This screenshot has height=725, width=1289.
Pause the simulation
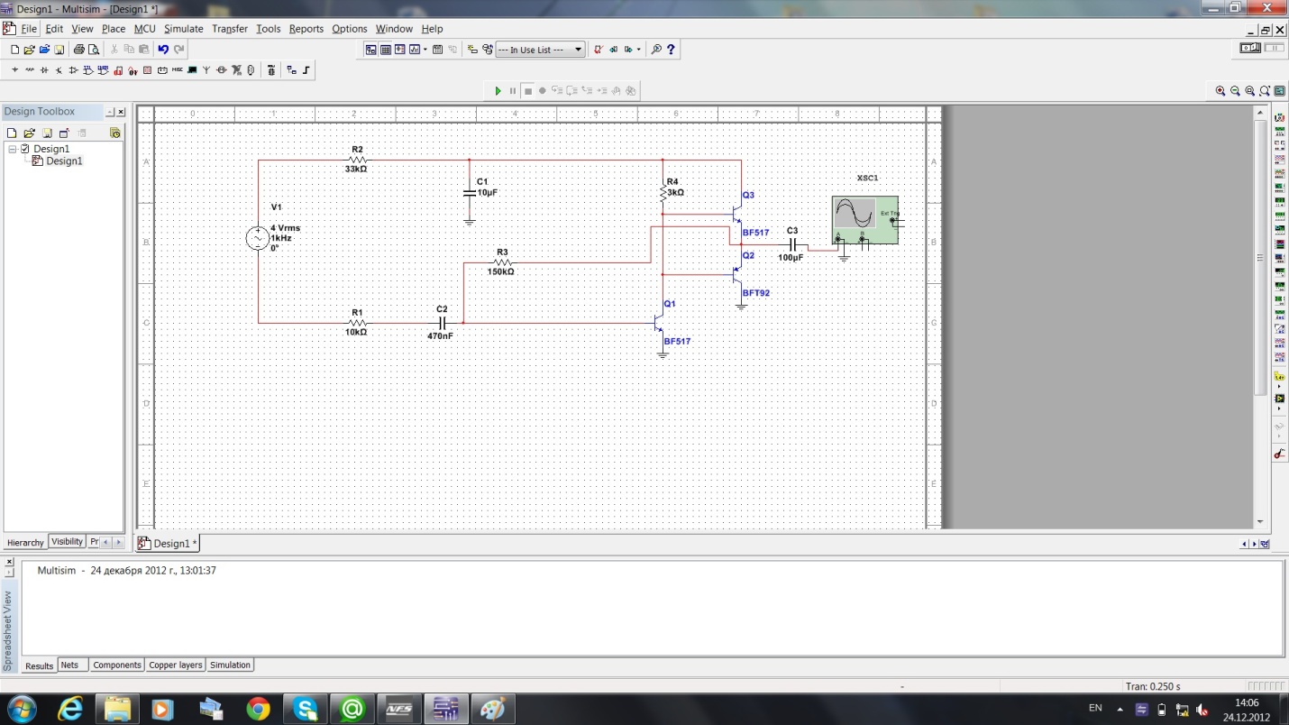513,90
